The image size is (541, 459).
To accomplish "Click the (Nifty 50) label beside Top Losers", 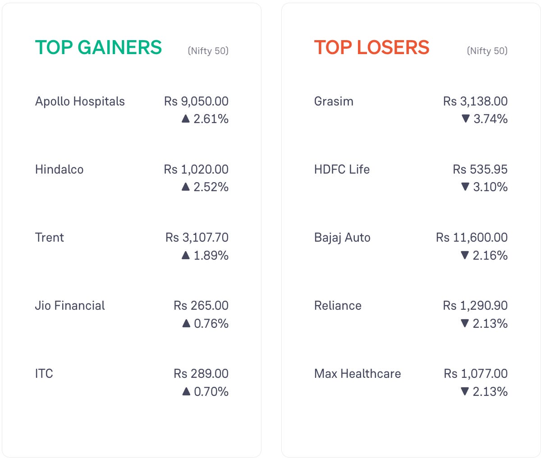I will (x=487, y=51).
